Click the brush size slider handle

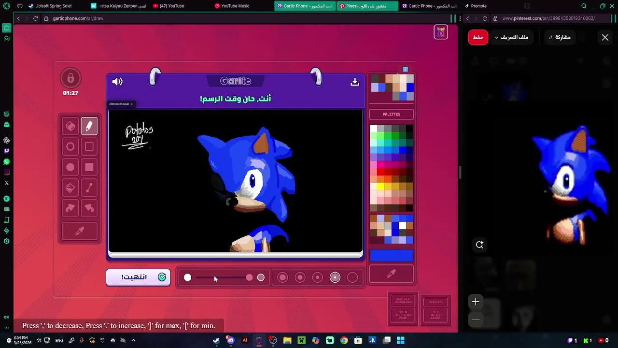click(249, 277)
